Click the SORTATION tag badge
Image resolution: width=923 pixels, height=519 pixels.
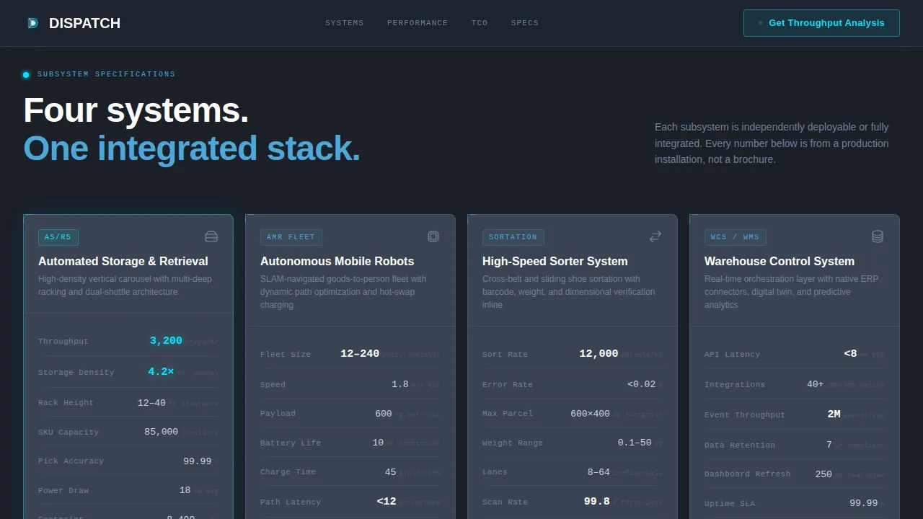[x=513, y=237]
